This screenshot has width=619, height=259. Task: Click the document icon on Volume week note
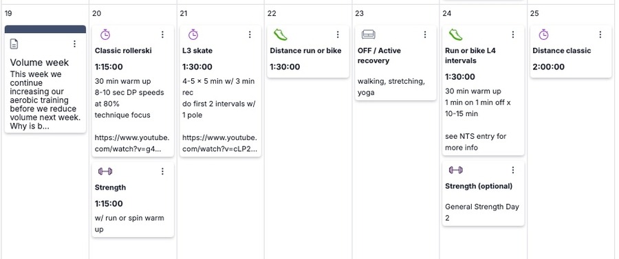tap(14, 44)
